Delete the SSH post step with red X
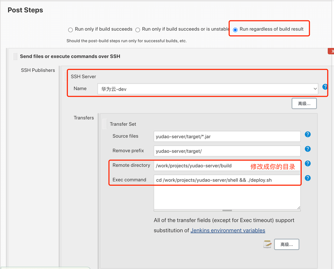Viewport: 334px width, 269px height. 331,51
